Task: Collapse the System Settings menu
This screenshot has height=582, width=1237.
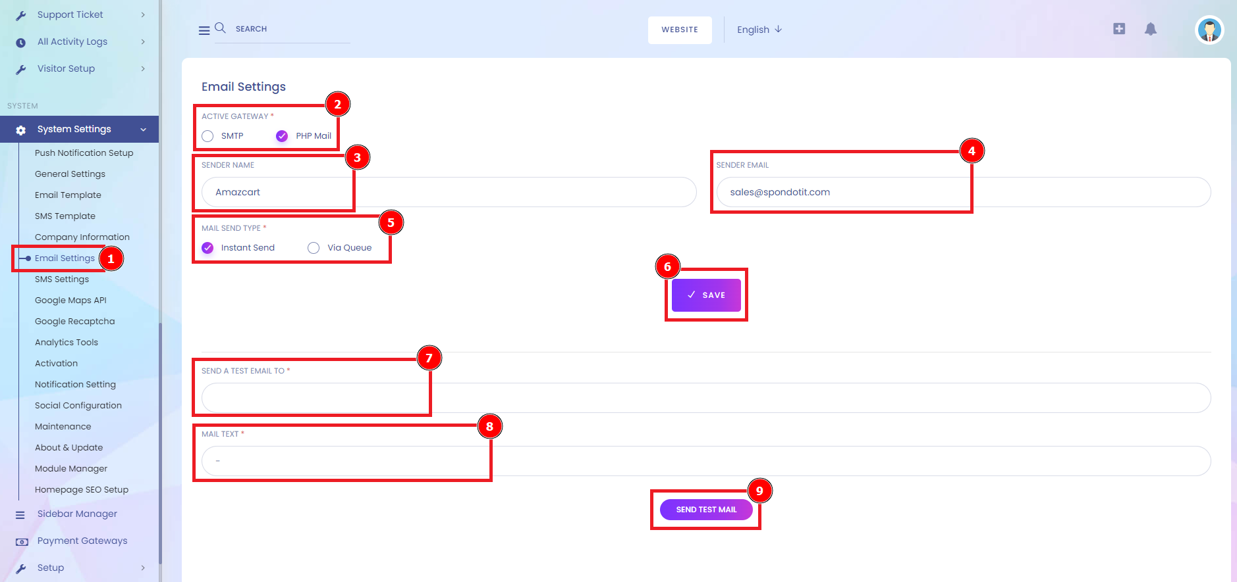Action: [x=143, y=130]
